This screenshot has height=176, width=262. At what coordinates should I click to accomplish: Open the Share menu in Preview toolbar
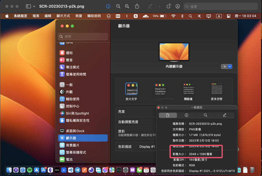(137, 6)
